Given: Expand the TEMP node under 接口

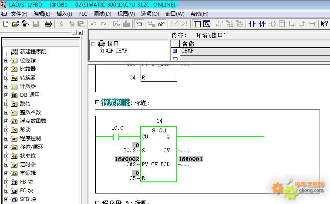Looking at the screenshot, I should pos(102,51).
